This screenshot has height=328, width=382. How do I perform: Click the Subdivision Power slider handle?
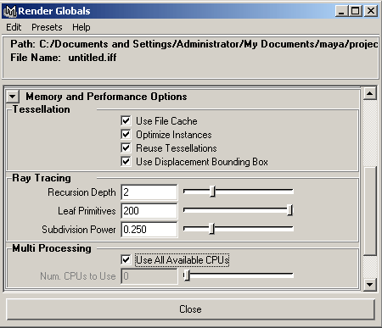click(x=211, y=229)
